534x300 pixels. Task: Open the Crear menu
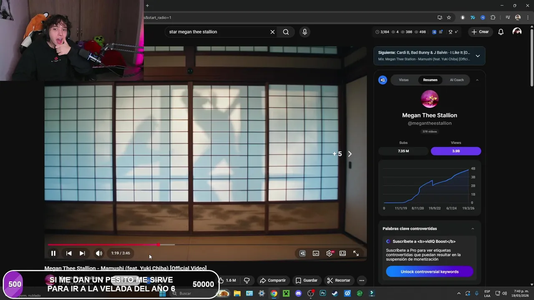(480, 32)
